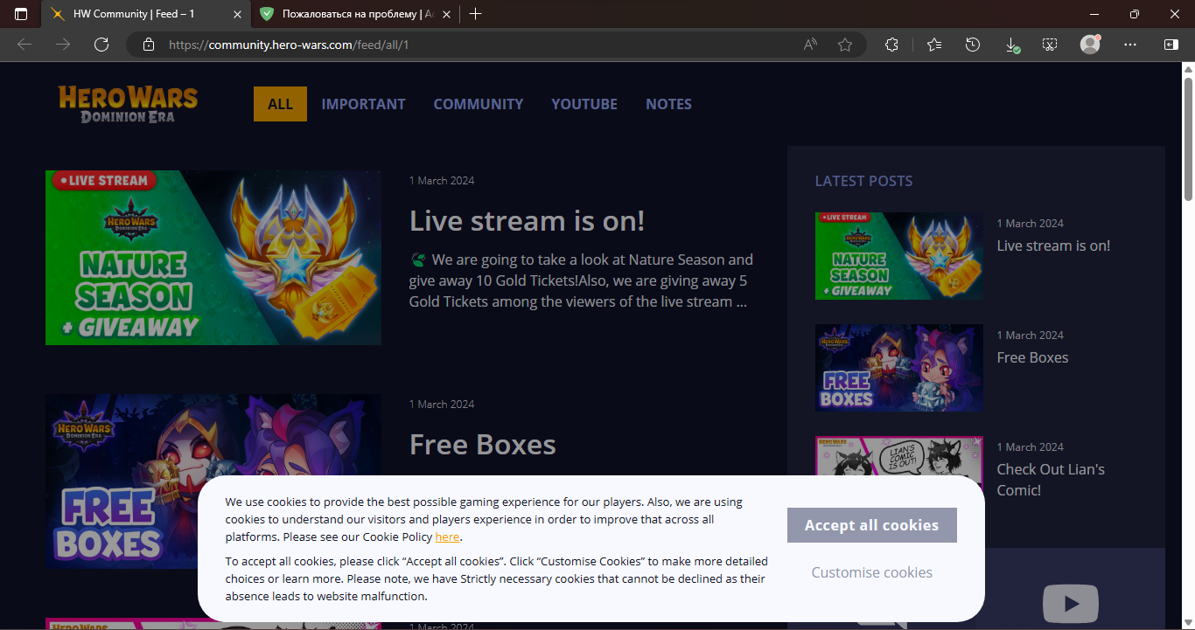Switch to the YOUTUBE feed tab
The image size is (1195, 630).
[584, 104]
